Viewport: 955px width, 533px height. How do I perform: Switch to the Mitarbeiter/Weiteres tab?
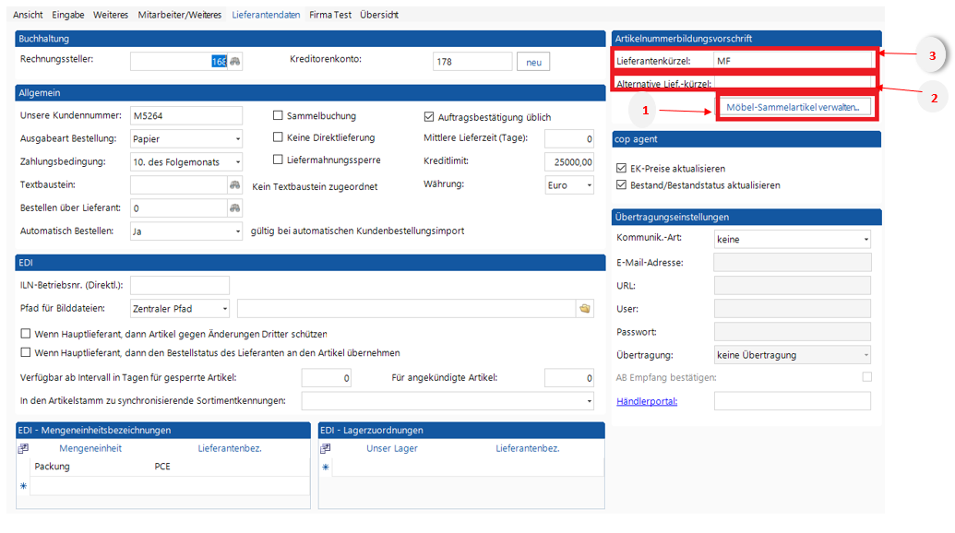tap(180, 15)
